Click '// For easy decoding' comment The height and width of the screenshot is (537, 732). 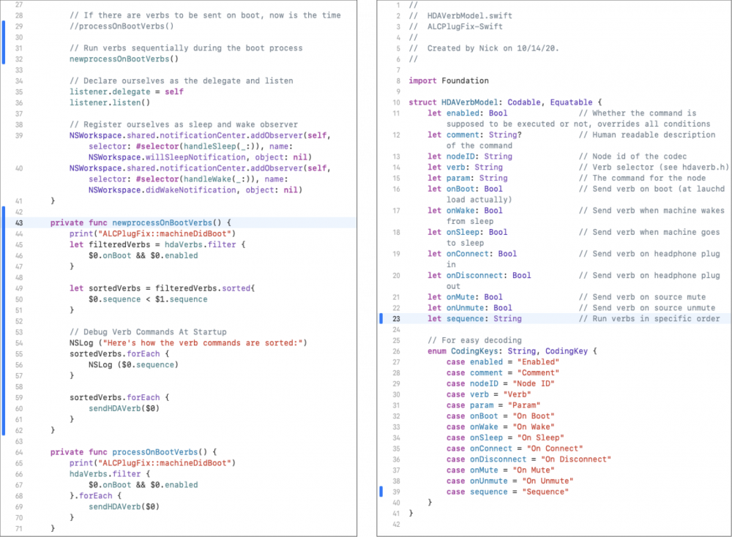[x=474, y=340]
